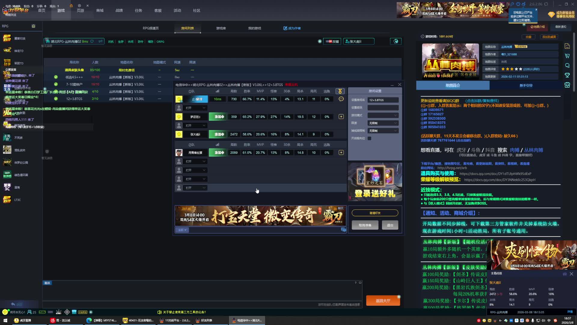577x325 pixels.
Task: Click the plus icon next to 梦还在口
Action: click(341, 116)
